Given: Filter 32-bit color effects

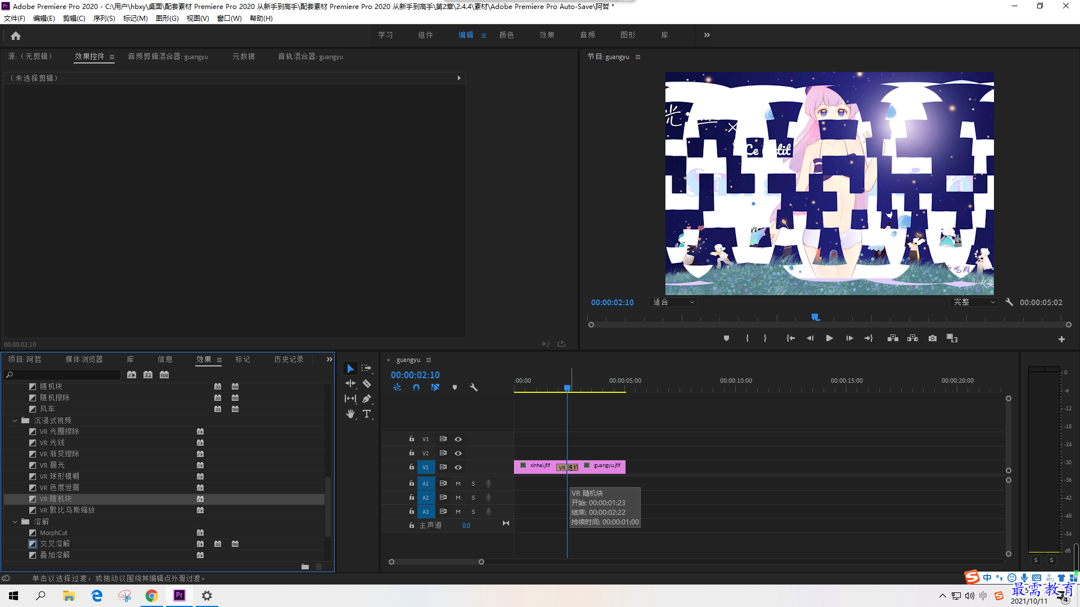Looking at the screenshot, I should click(x=148, y=375).
